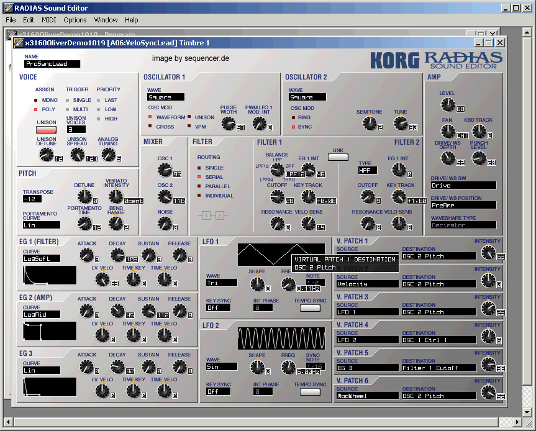Click the Amp Pan knob

pos(448,131)
